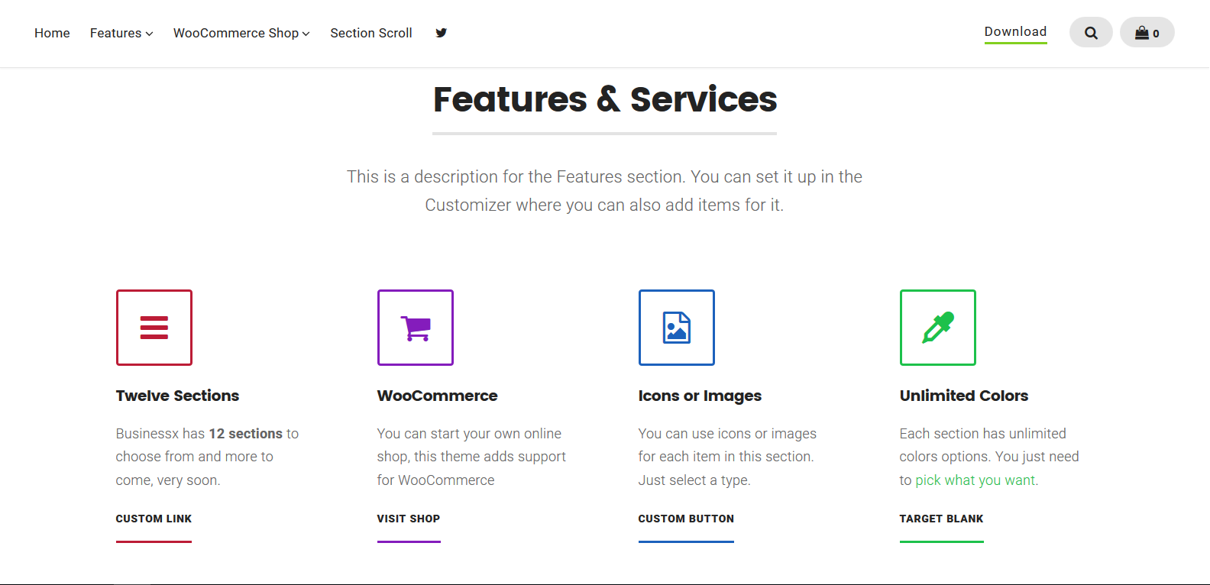
Task: Expand the WooCommerce Shop dropdown menu
Action: click(241, 33)
